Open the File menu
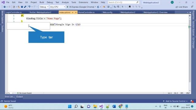The image size is (196, 110). pyautogui.click(x=8, y=2)
